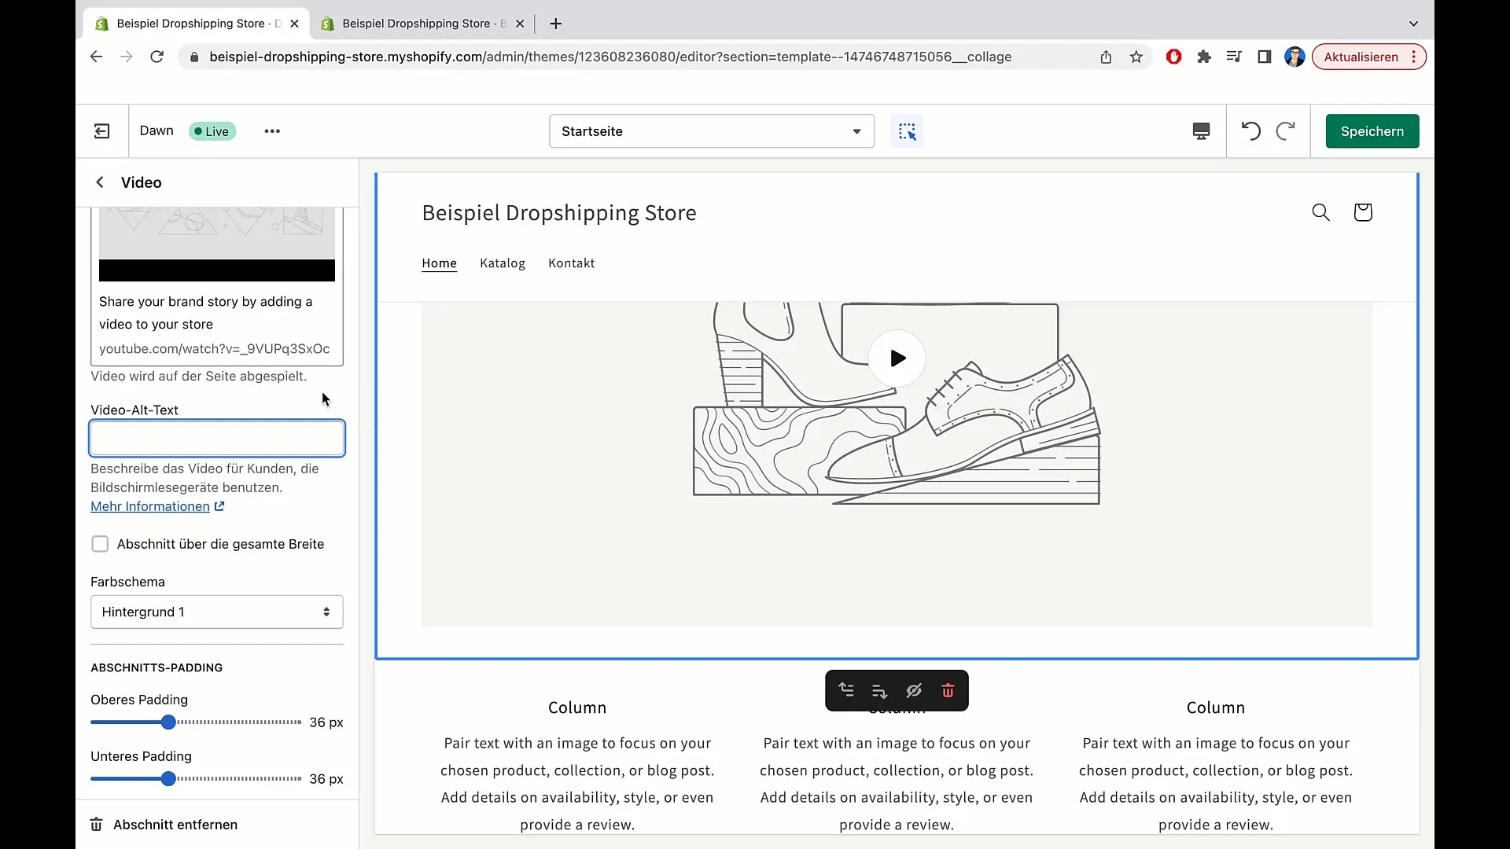The width and height of the screenshot is (1510, 849).
Task: Toggle the section inspector selection tool
Action: click(907, 131)
